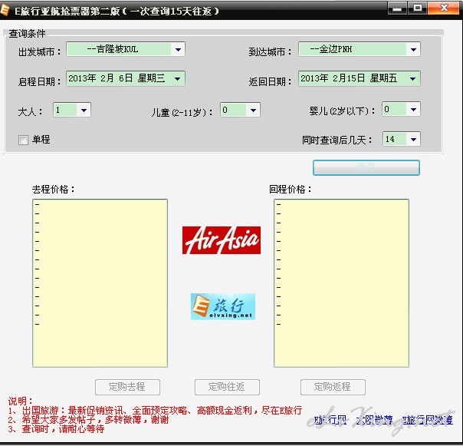
Task: Minimize the E旅行亚航抢票器 window
Action: (397, 8)
